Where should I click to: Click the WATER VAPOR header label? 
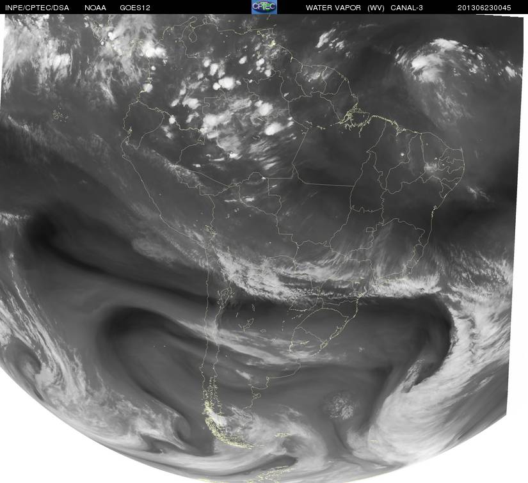click(333, 8)
